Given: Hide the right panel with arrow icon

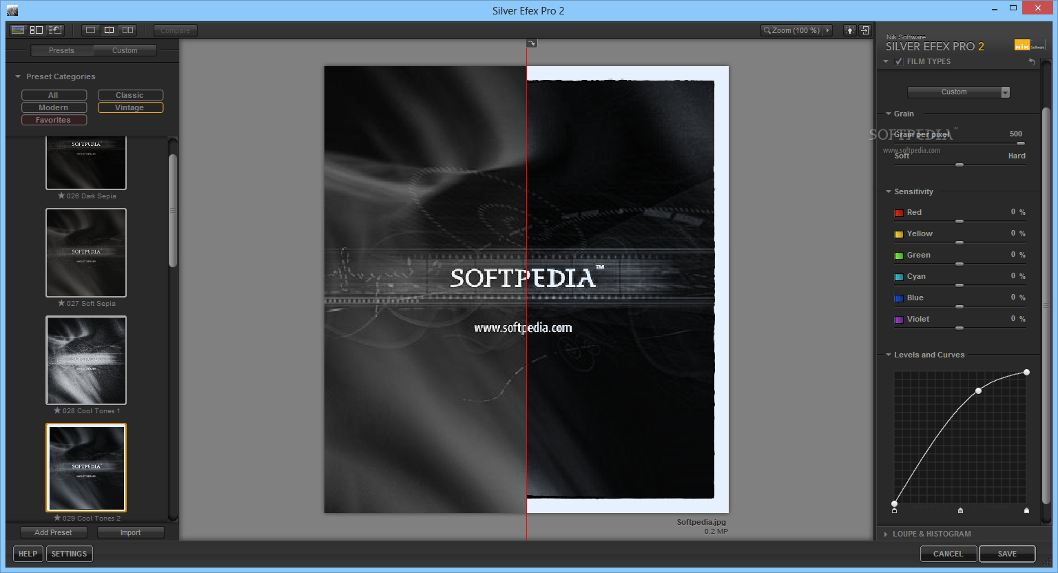Looking at the screenshot, I should click(865, 30).
